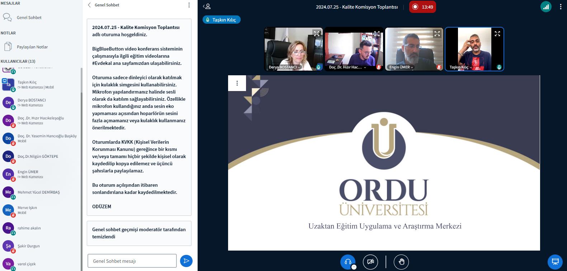Viewport: 567px width, 271px height.
Task: Expand audio device options arrow on headphones
Action: (x=354, y=267)
